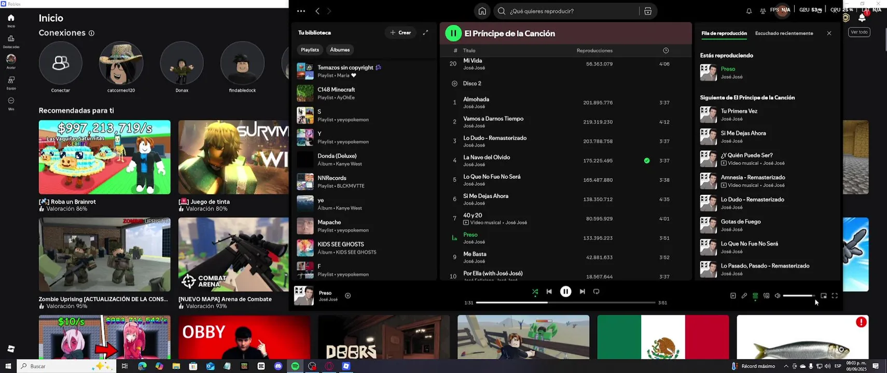Viewport: 887px width, 373px height.
Task: Open Zombie Uprising game thumbnail
Action: [x=104, y=254]
